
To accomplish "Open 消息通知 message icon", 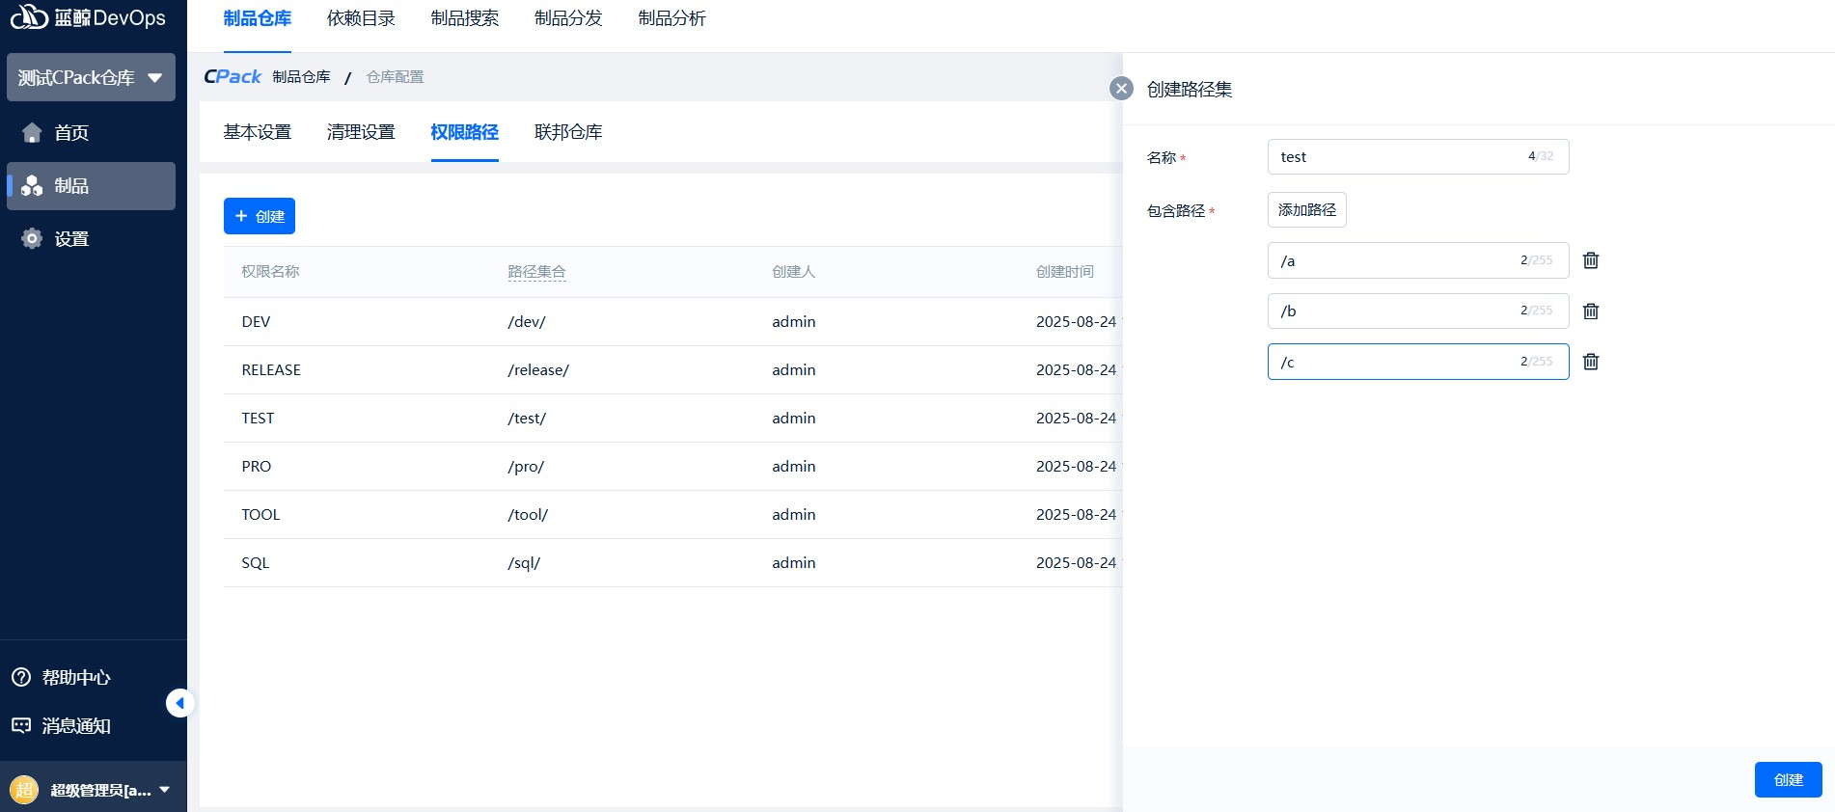I will tap(21, 726).
